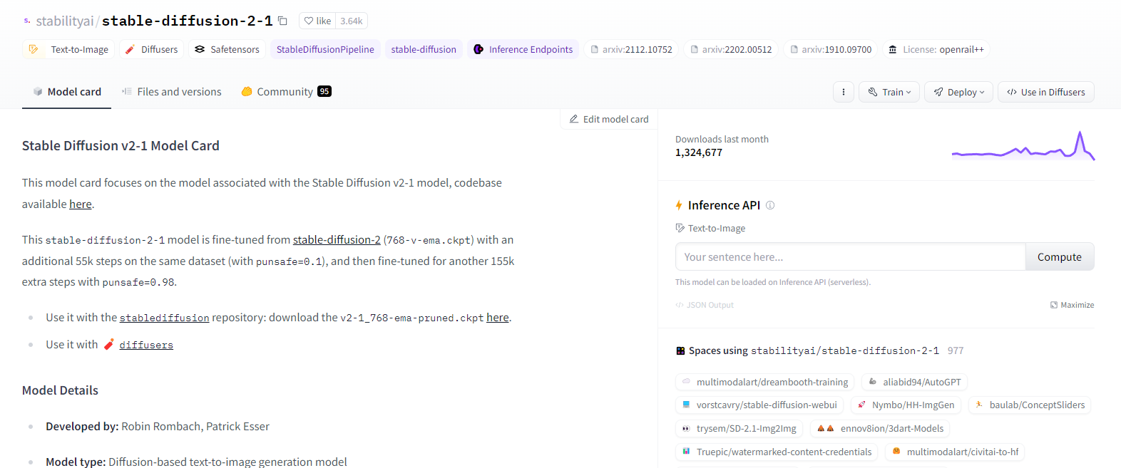Switch to Files and versions tab
The height and width of the screenshot is (468, 1121).
(x=171, y=92)
